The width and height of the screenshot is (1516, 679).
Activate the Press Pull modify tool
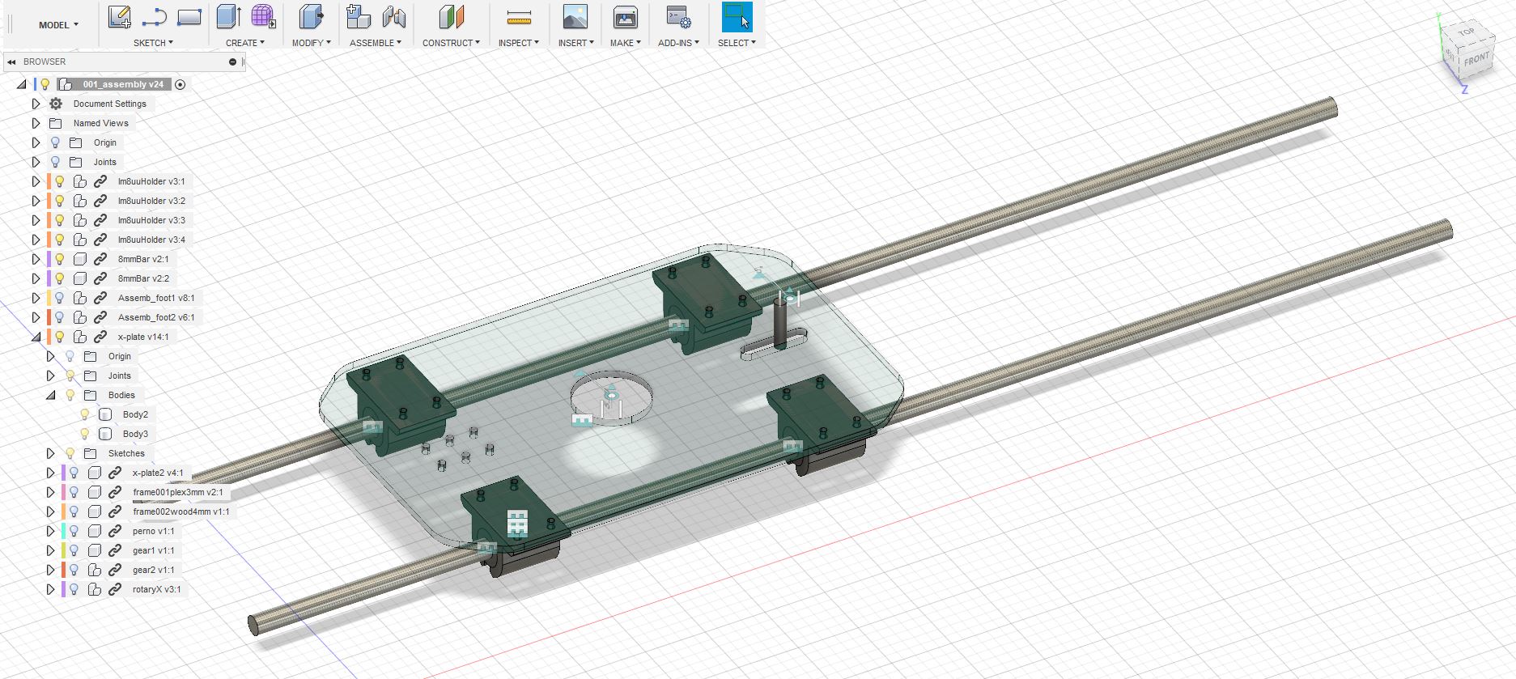coord(311,17)
